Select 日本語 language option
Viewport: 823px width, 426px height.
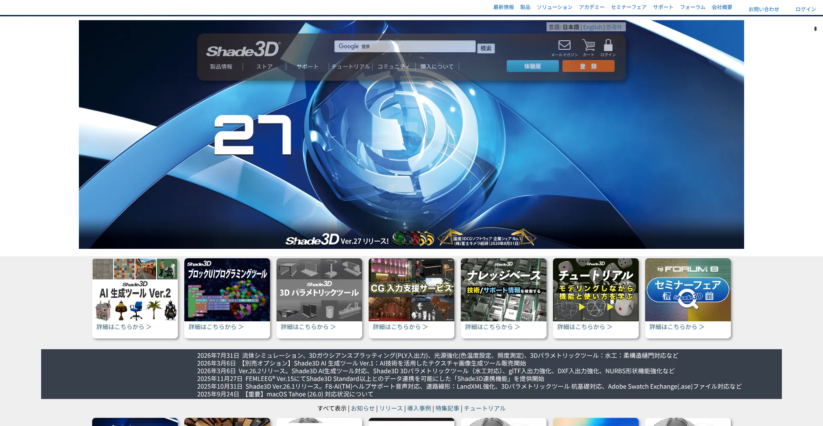tap(571, 27)
